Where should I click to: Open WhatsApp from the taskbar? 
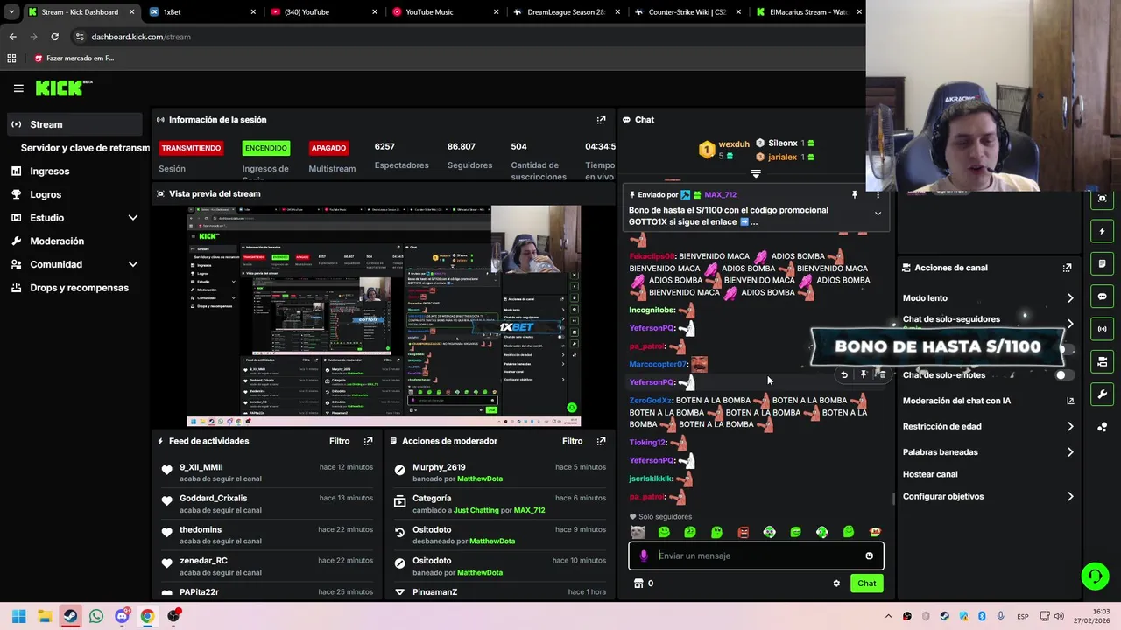96,616
